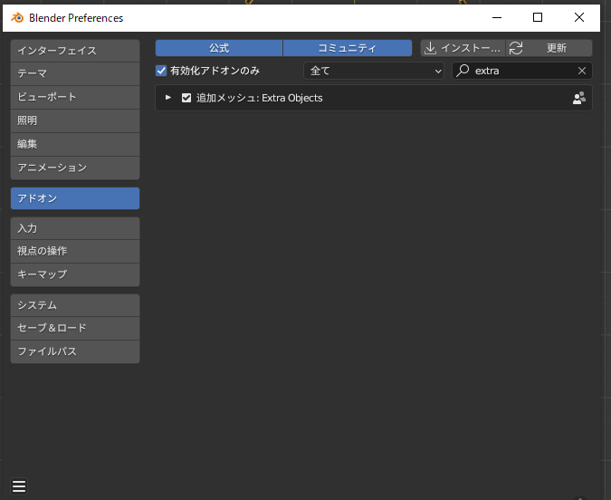Disable the Extra Objects addon checkbox
The height and width of the screenshot is (500, 611).
coord(186,98)
